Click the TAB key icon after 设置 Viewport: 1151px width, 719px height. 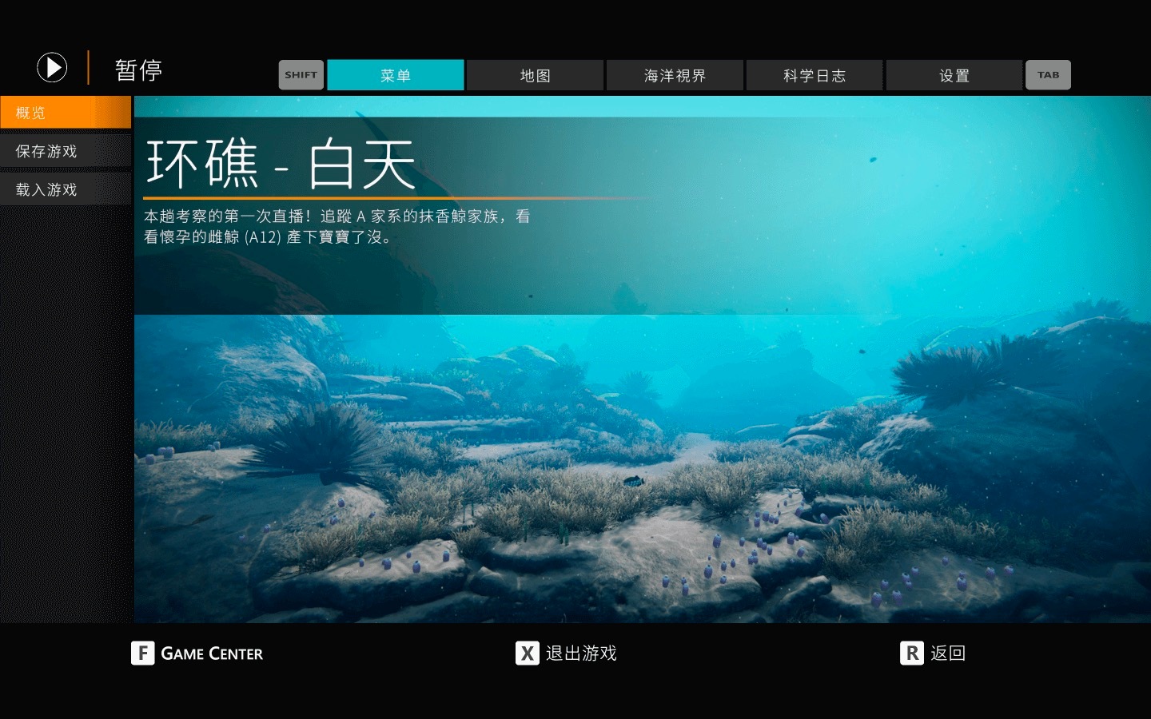pyautogui.click(x=1048, y=75)
